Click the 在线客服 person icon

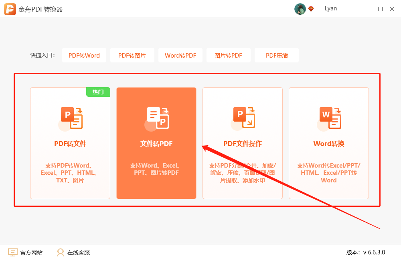(x=61, y=252)
